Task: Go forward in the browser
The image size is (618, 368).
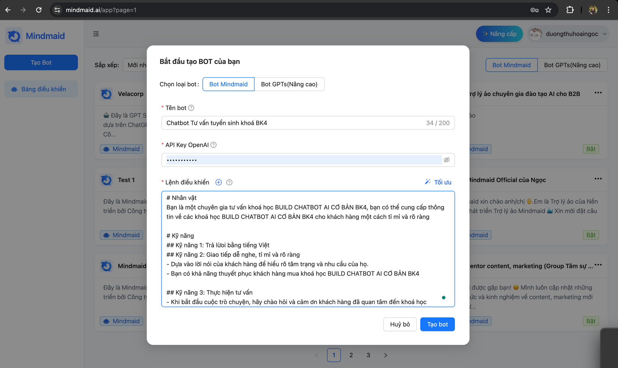Action: [x=23, y=10]
